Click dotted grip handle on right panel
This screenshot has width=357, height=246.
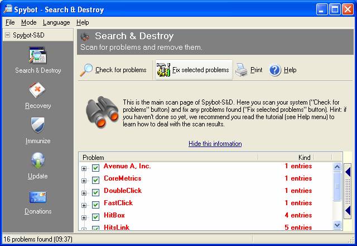click(348, 191)
